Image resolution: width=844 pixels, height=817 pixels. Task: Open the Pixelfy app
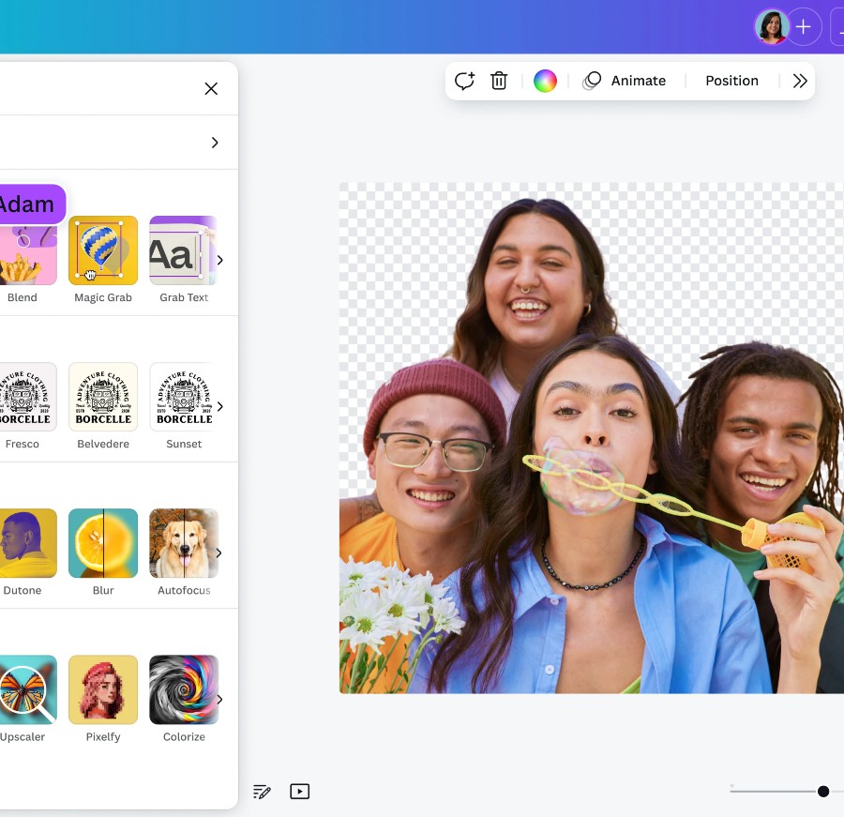103,689
